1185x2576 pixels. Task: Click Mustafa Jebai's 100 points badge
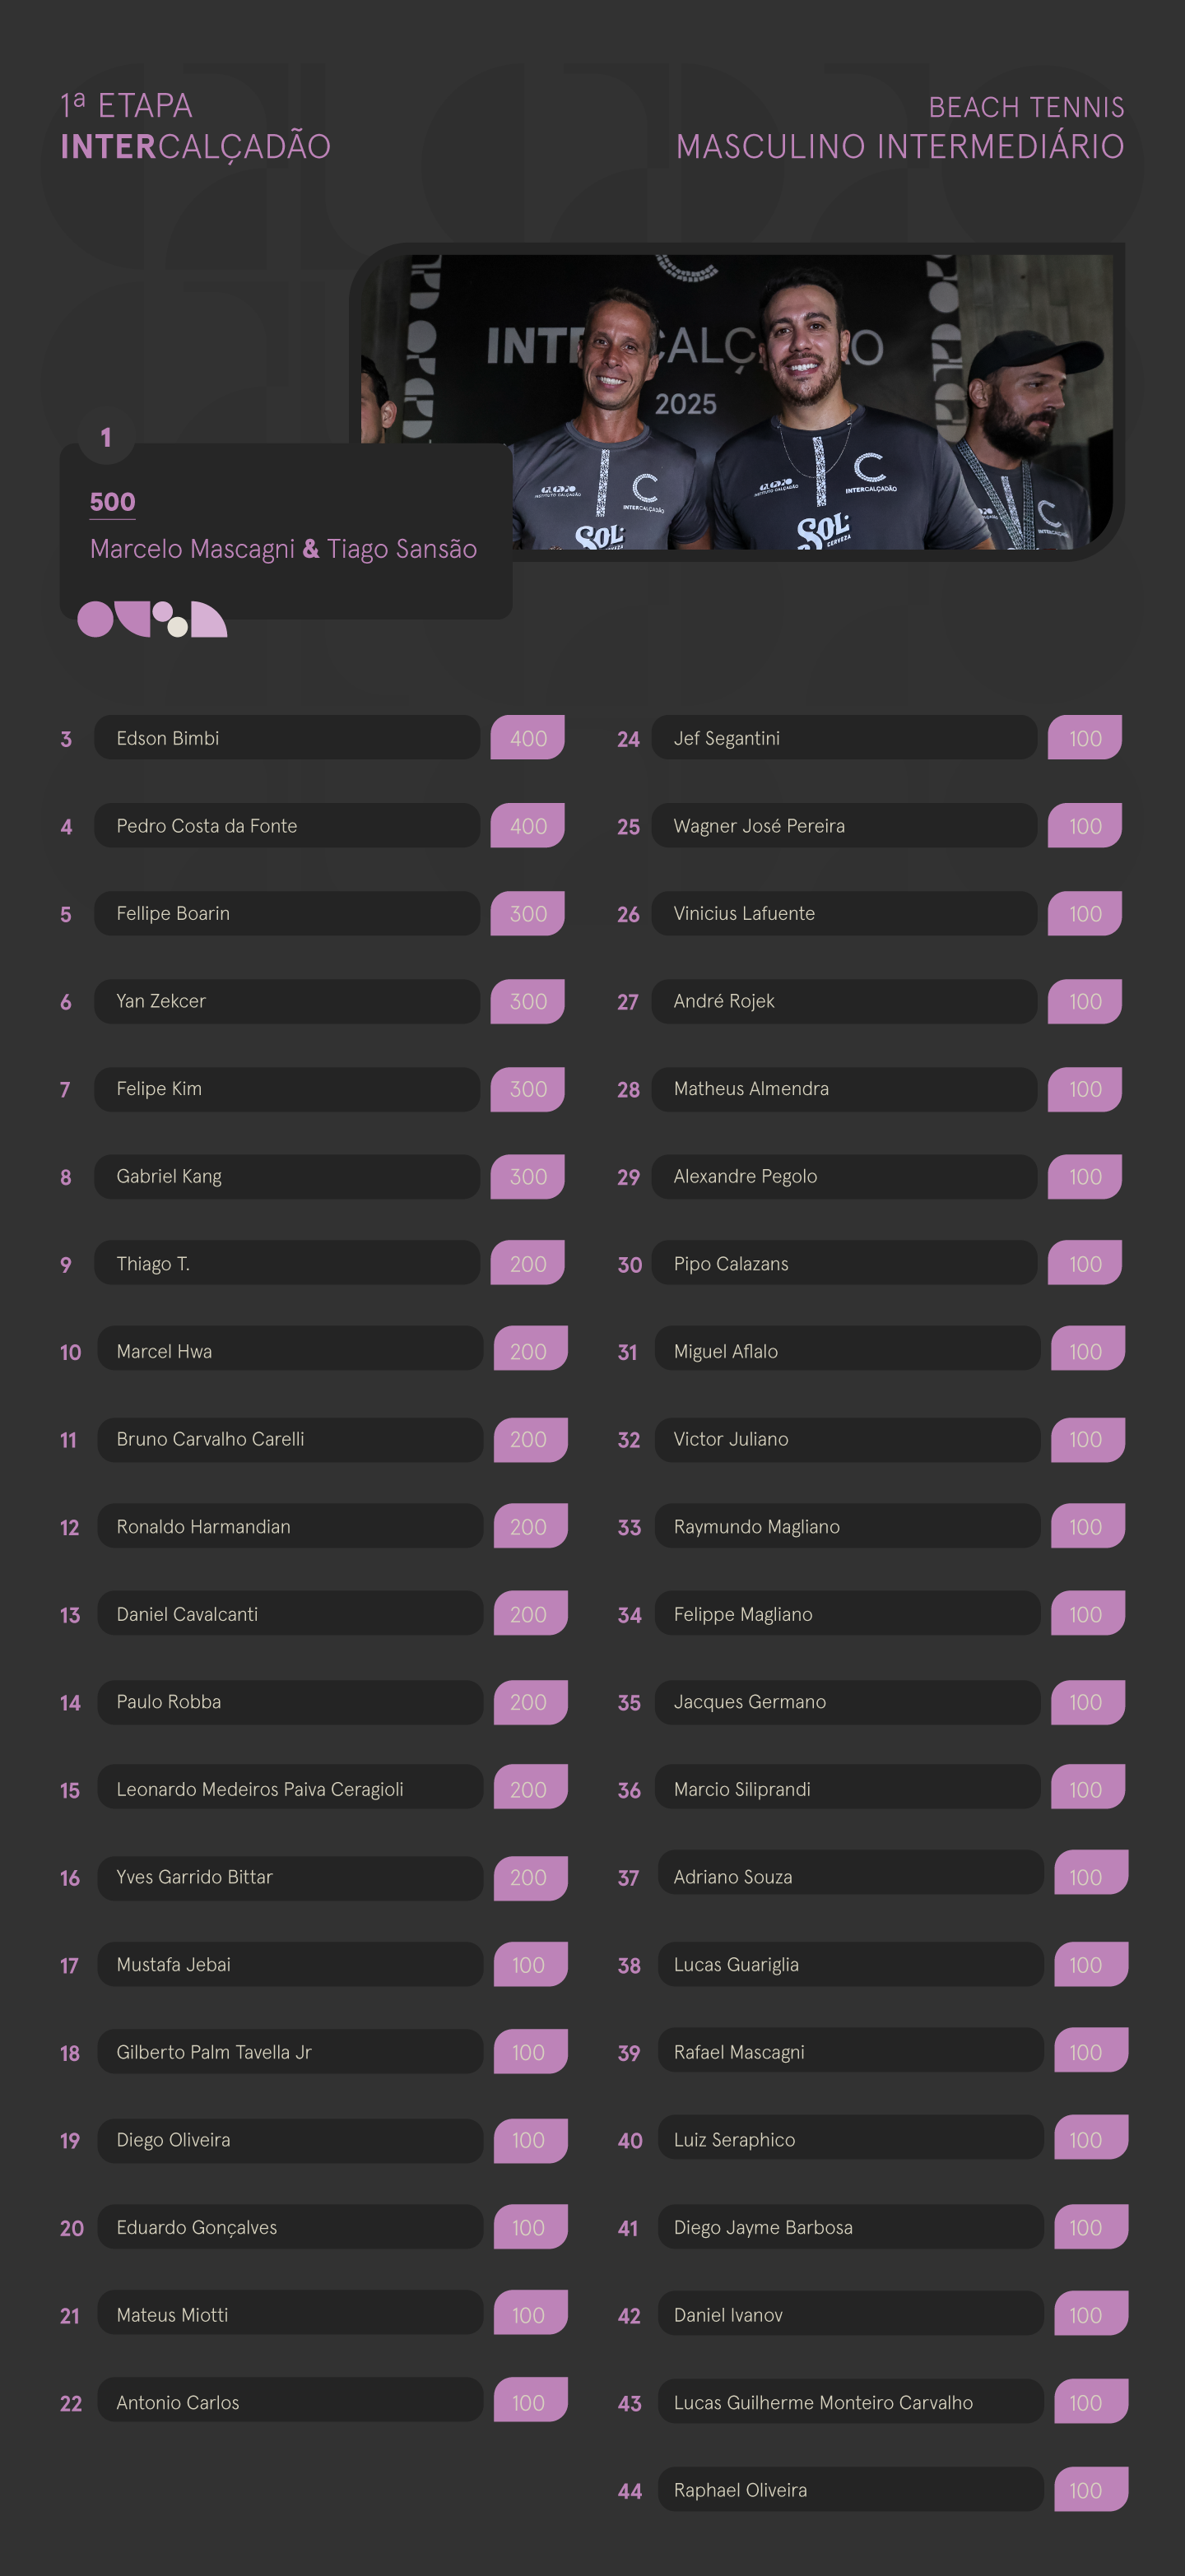click(x=530, y=1964)
